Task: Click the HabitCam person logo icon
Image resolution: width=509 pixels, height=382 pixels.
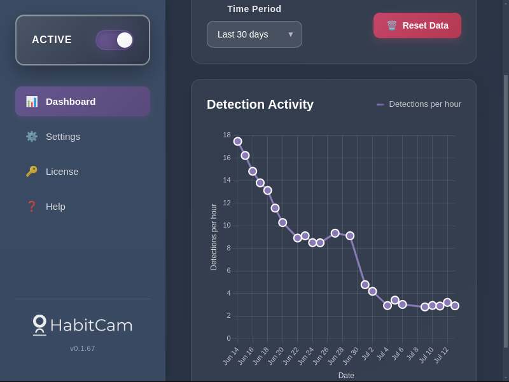Action: coord(39,325)
